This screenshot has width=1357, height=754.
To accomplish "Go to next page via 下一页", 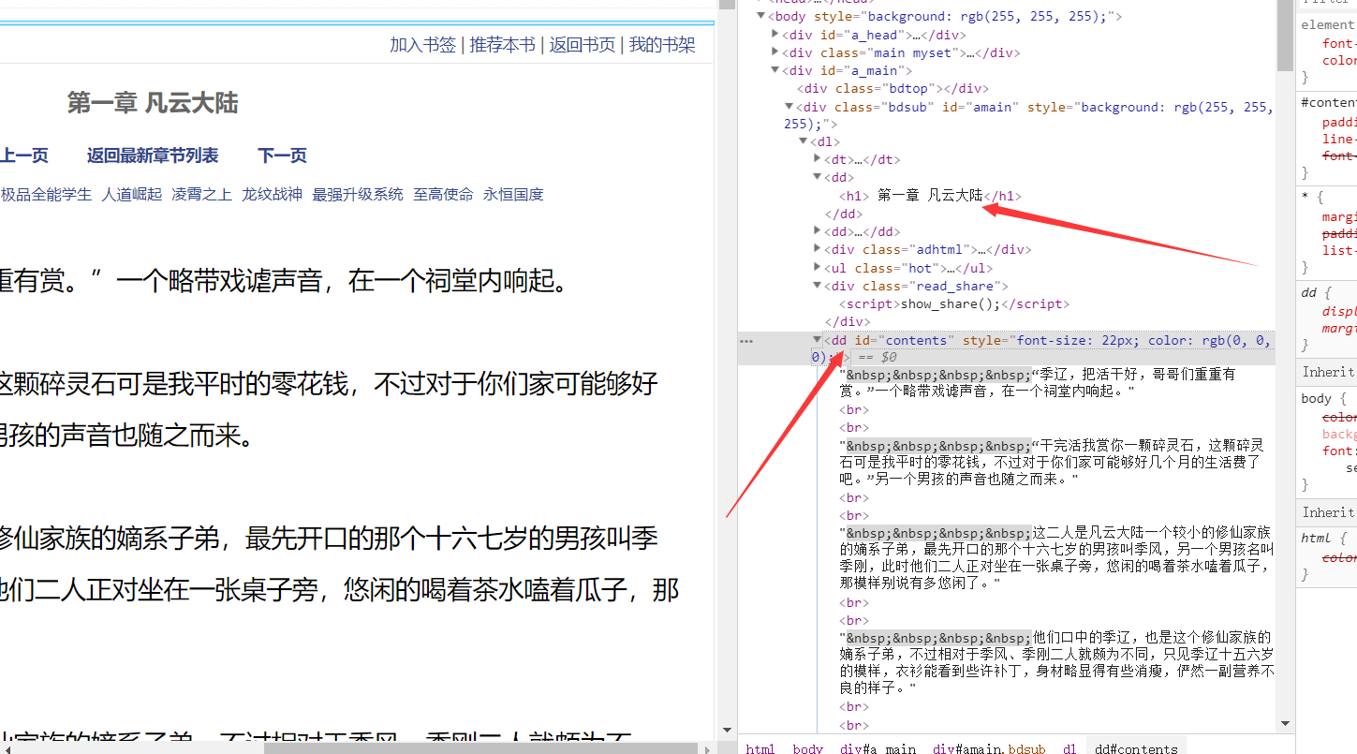I will (283, 155).
